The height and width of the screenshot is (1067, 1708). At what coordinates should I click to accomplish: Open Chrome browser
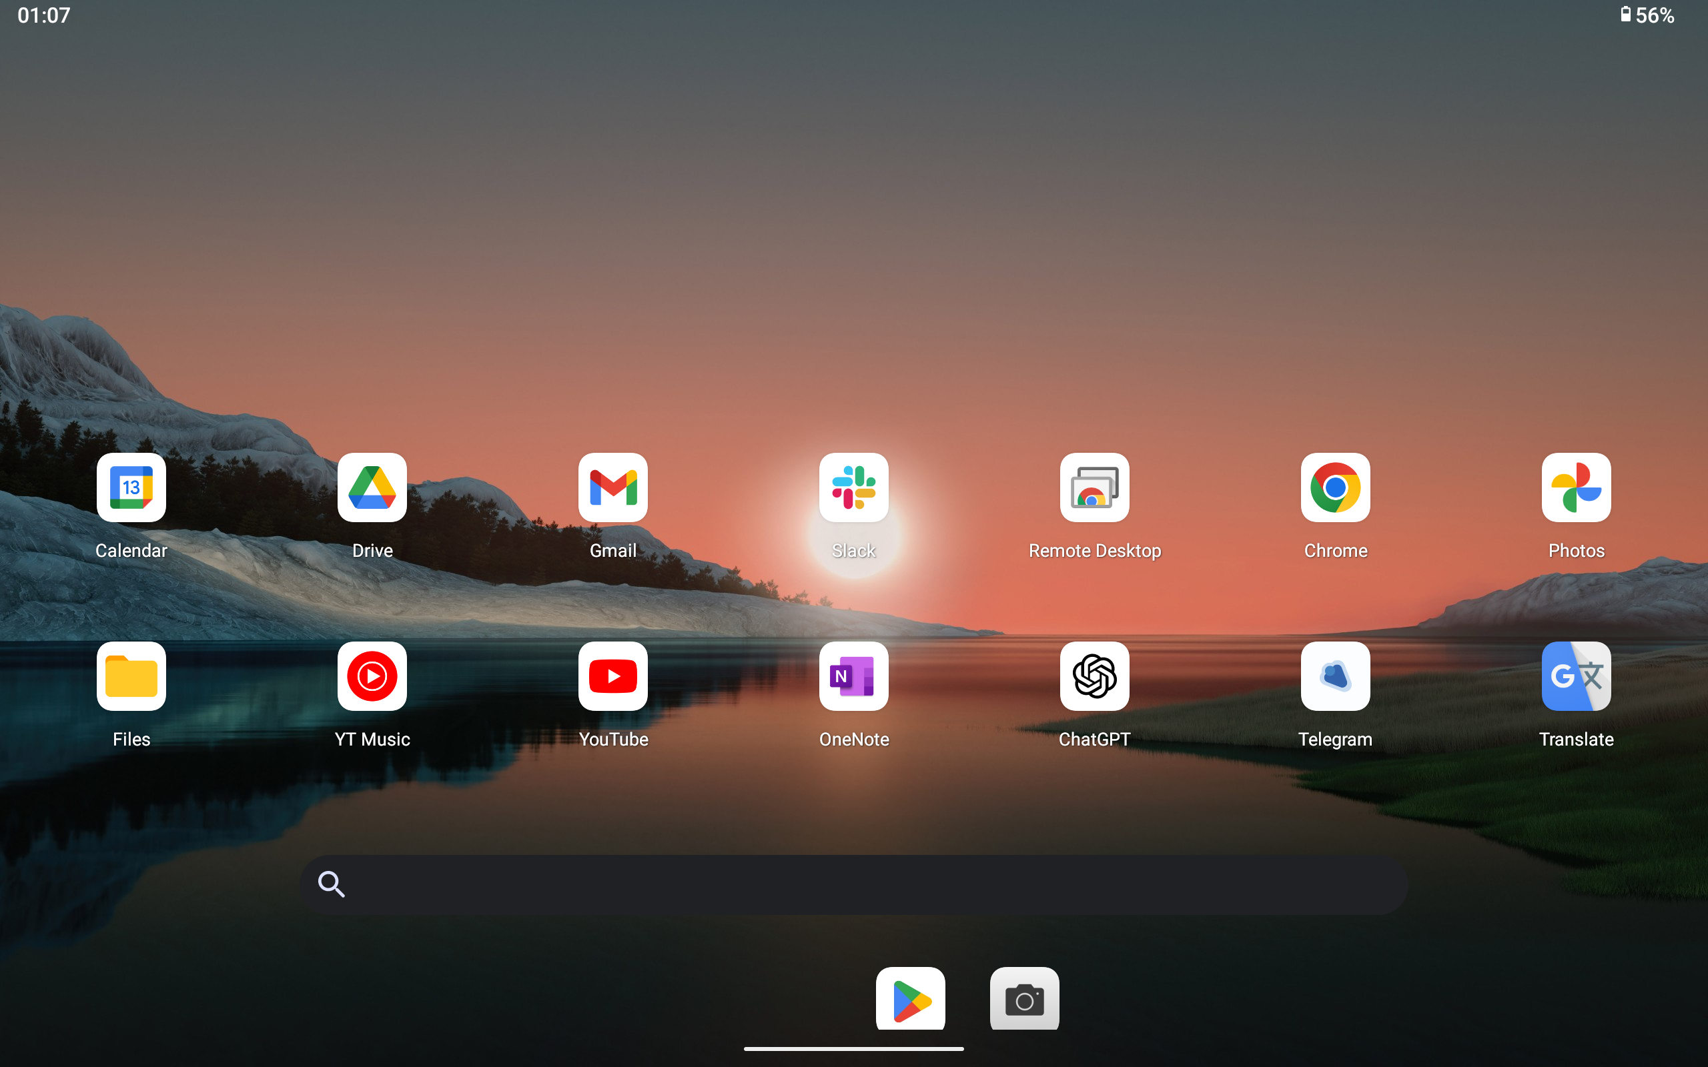point(1334,487)
